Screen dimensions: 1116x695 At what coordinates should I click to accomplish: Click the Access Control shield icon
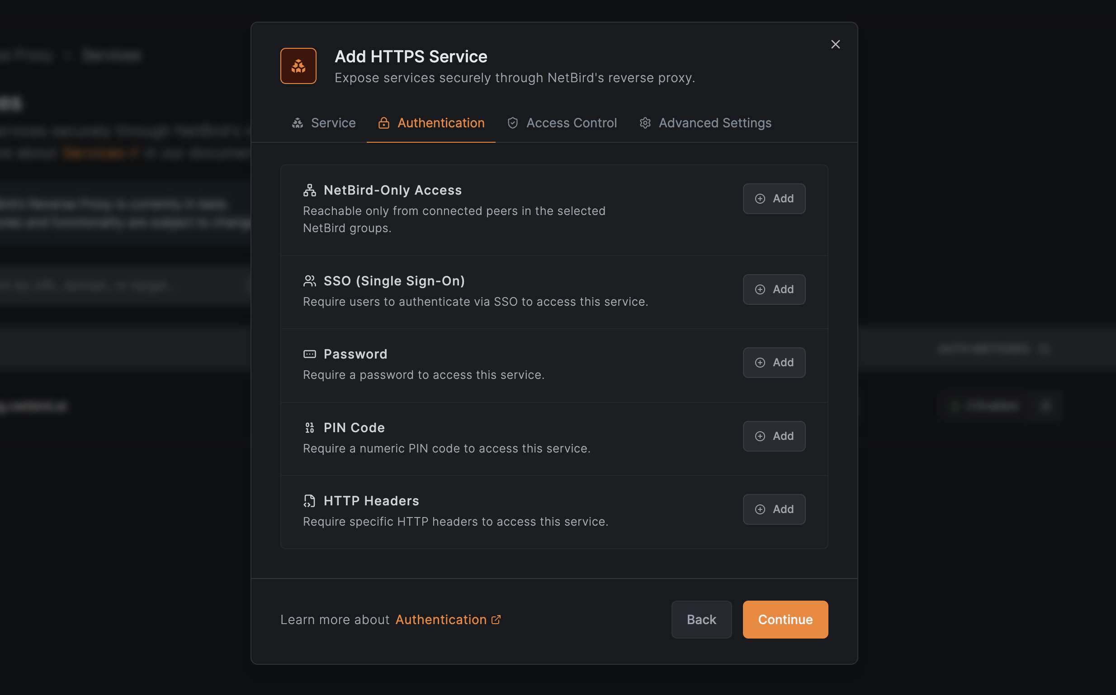point(513,123)
